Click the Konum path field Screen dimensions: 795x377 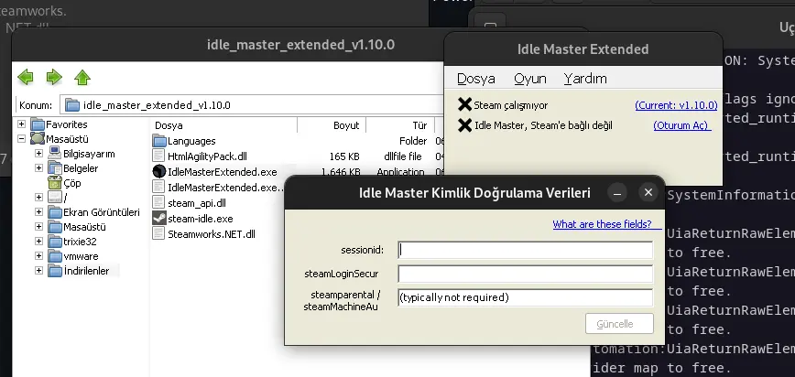(252, 105)
